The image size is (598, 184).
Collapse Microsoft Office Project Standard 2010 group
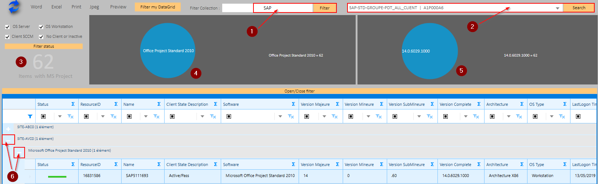pyautogui.click(x=19, y=152)
